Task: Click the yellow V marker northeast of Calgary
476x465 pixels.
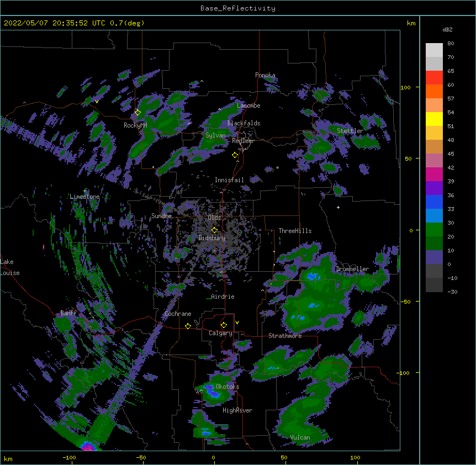Action: tap(237, 323)
